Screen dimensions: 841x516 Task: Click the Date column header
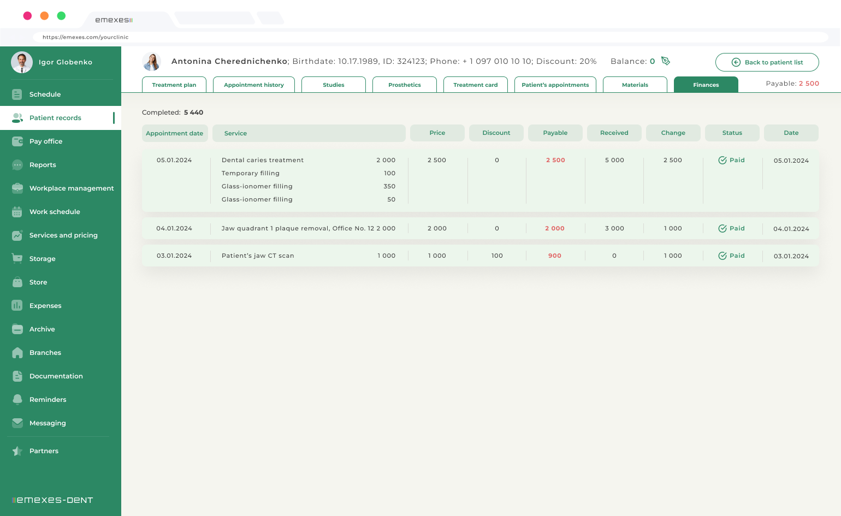(791, 133)
